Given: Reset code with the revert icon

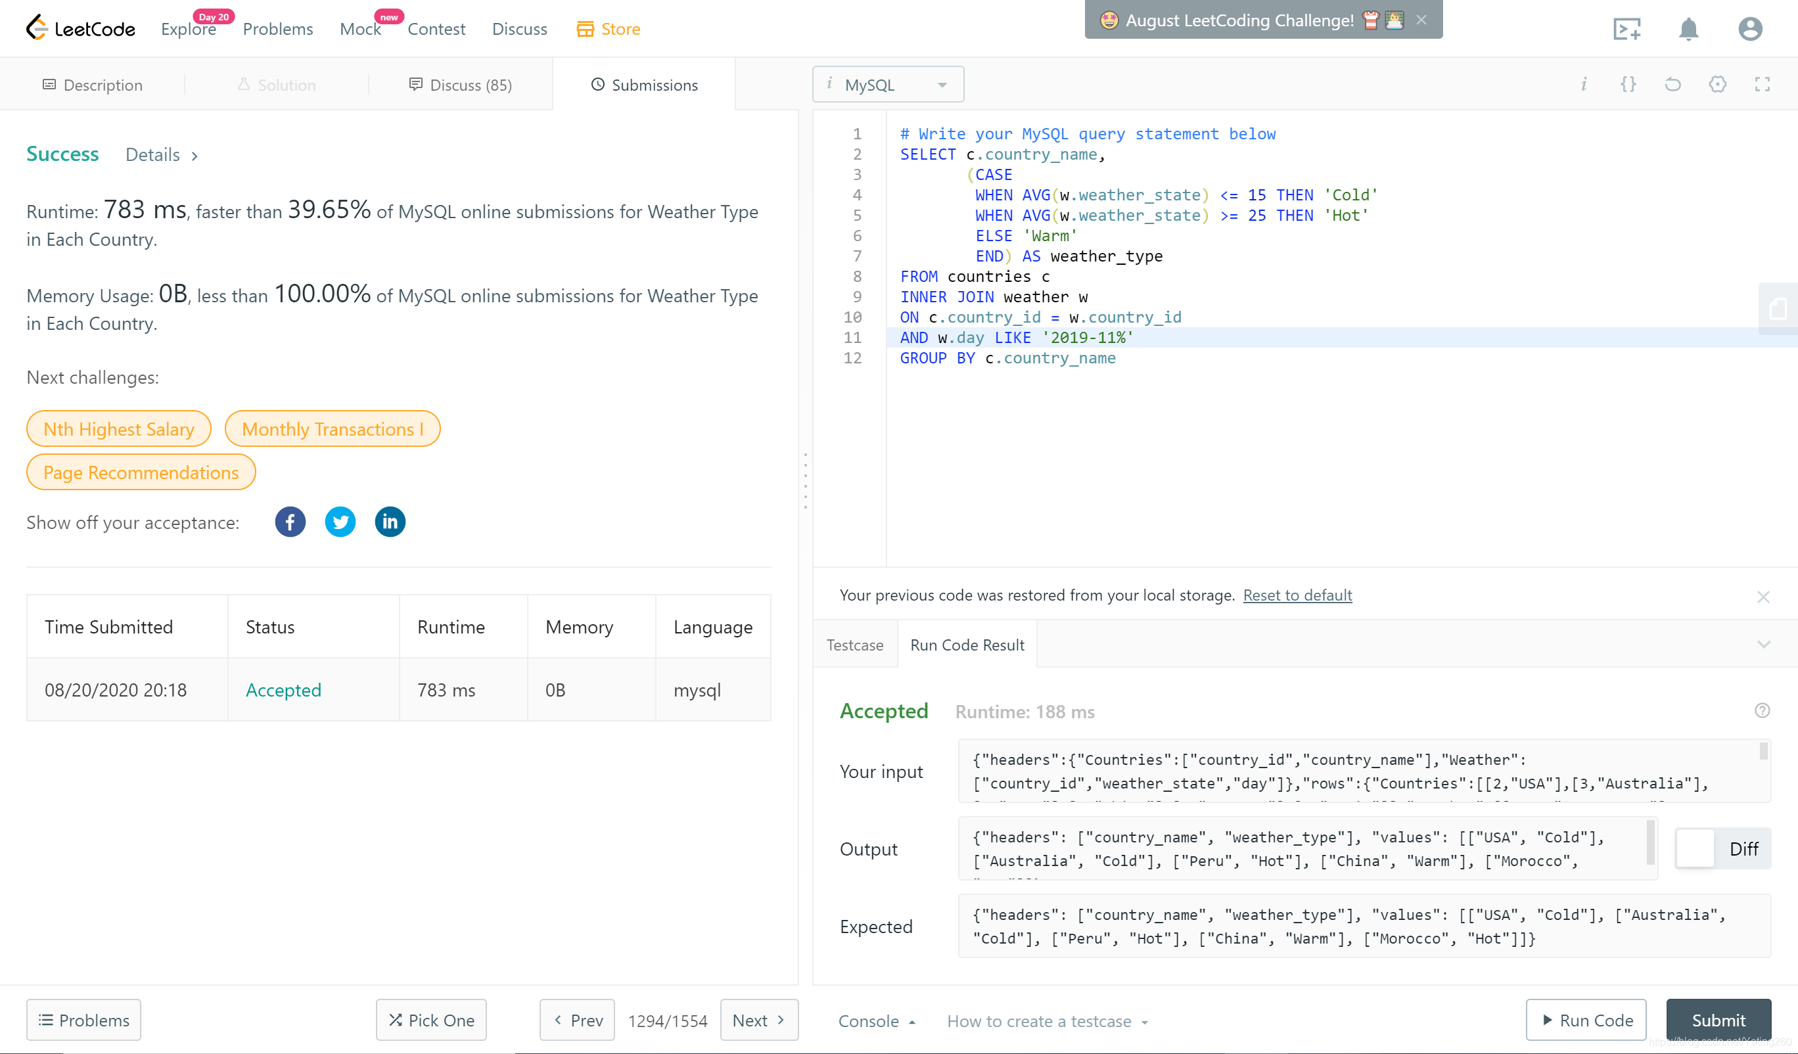Looking at the screenshot, I should pos(1673,85).
